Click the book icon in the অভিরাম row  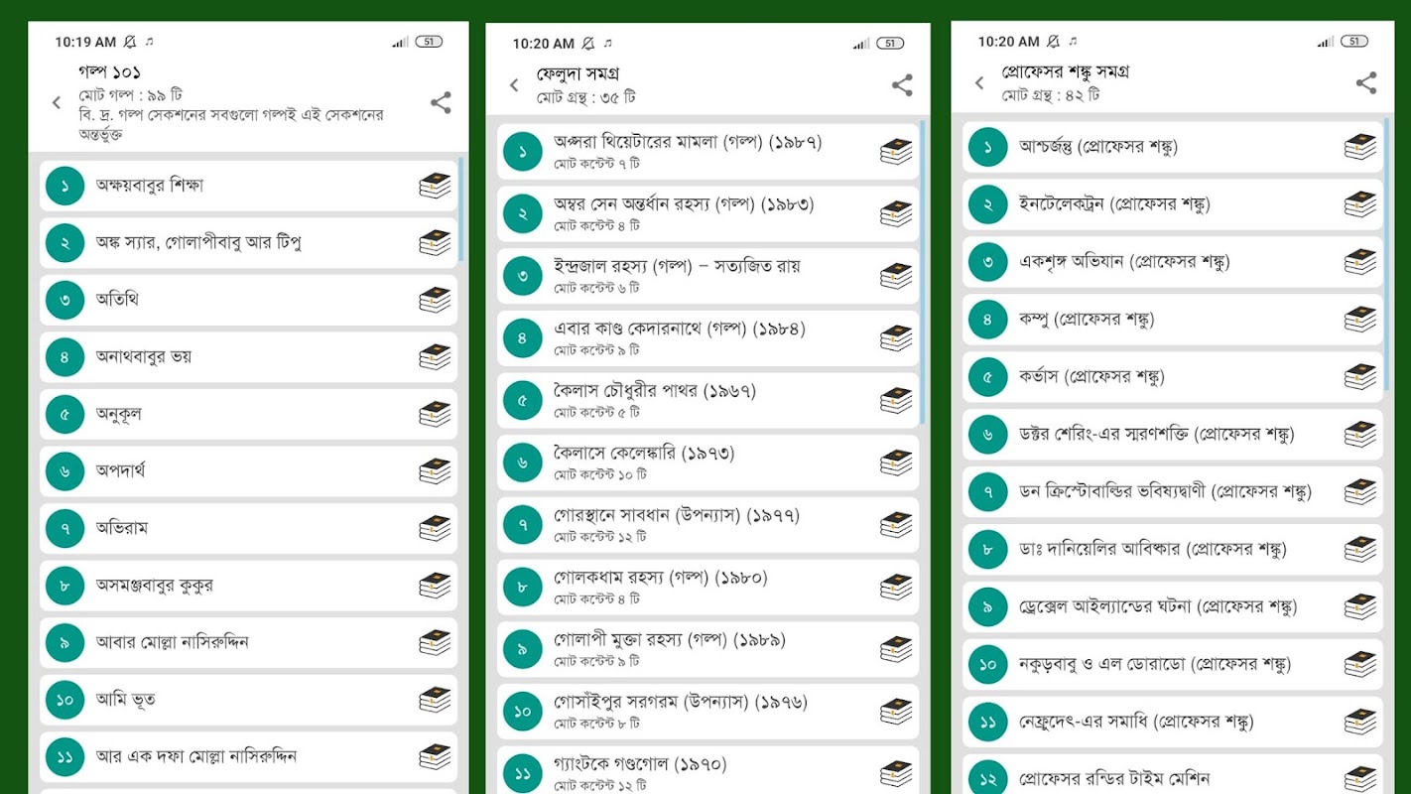coord(435,528)
